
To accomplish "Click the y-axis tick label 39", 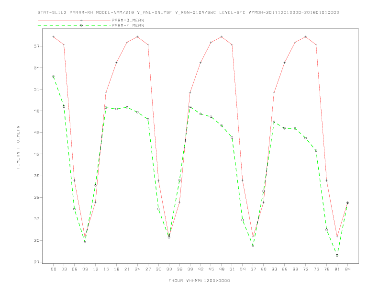I will pos(37,176).
